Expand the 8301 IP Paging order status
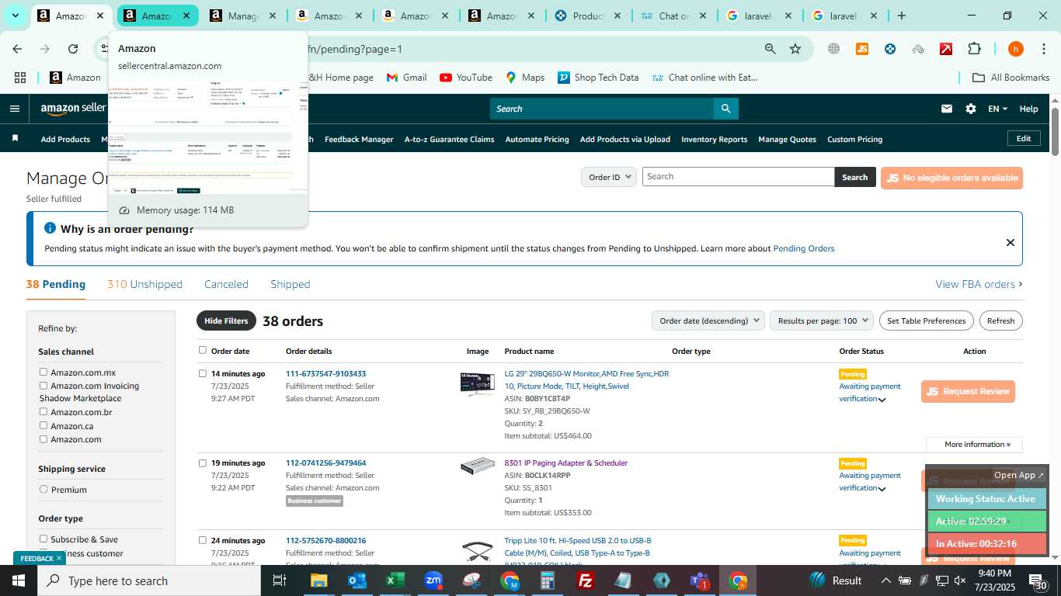The width and height of the screenshot is (1061, 596). [882, 489]
